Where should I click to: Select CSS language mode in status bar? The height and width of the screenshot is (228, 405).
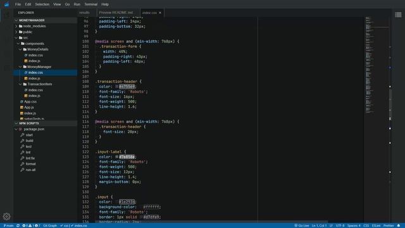point(366,225)
